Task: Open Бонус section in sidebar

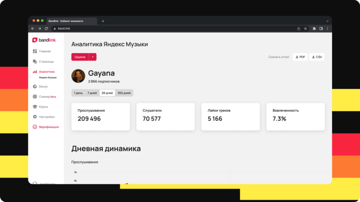Action: coord(43,86)
